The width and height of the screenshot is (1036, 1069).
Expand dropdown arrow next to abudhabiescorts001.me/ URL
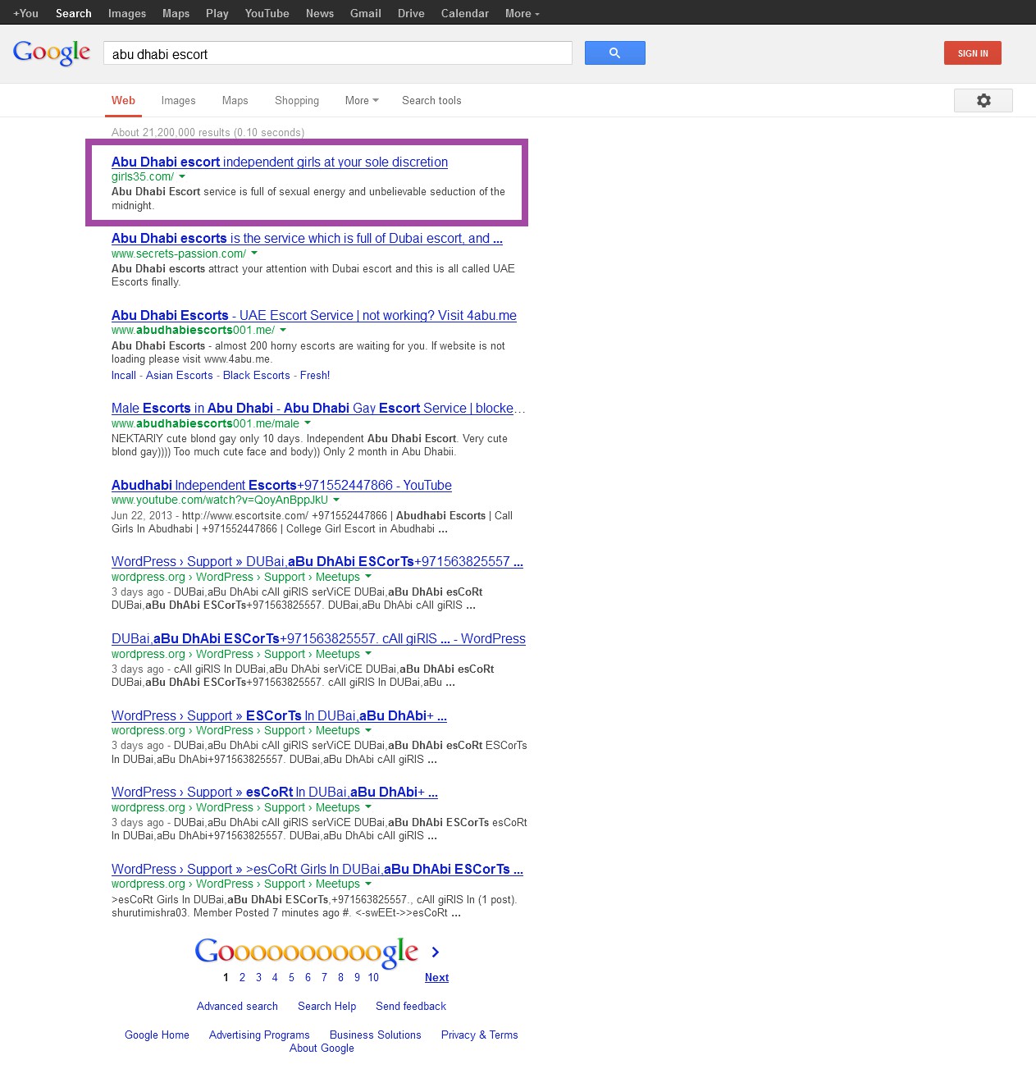pyautogui.click(x=283, y=330)
